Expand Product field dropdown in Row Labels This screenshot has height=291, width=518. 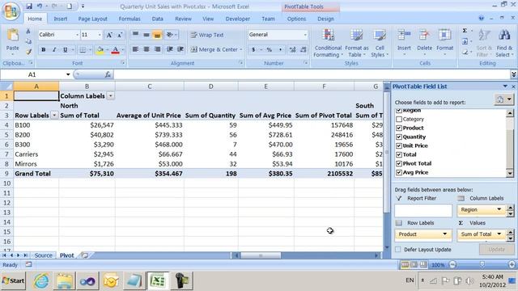point(444,234)
